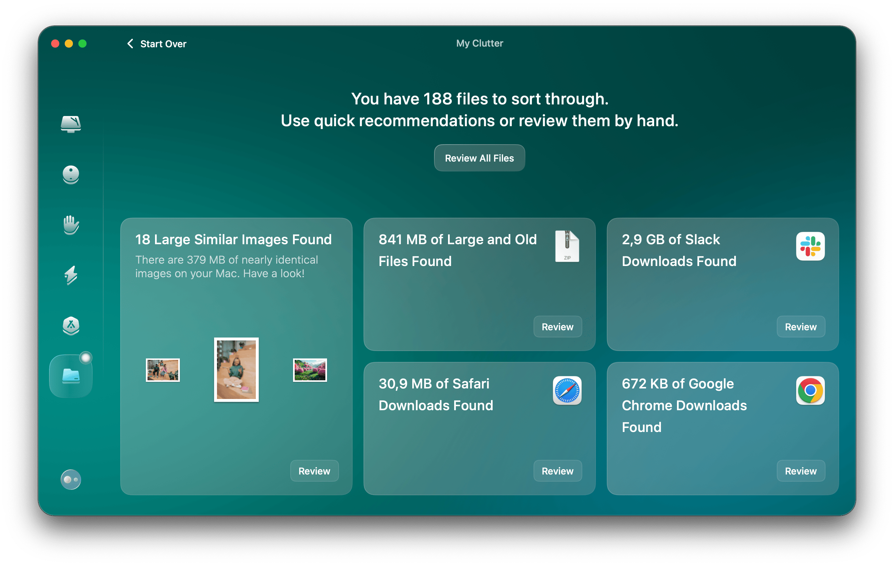Open the Protection hand sidebar icon
Image resolution: width=894 pixels, height=566 pixels.
[x=71, y=224]
